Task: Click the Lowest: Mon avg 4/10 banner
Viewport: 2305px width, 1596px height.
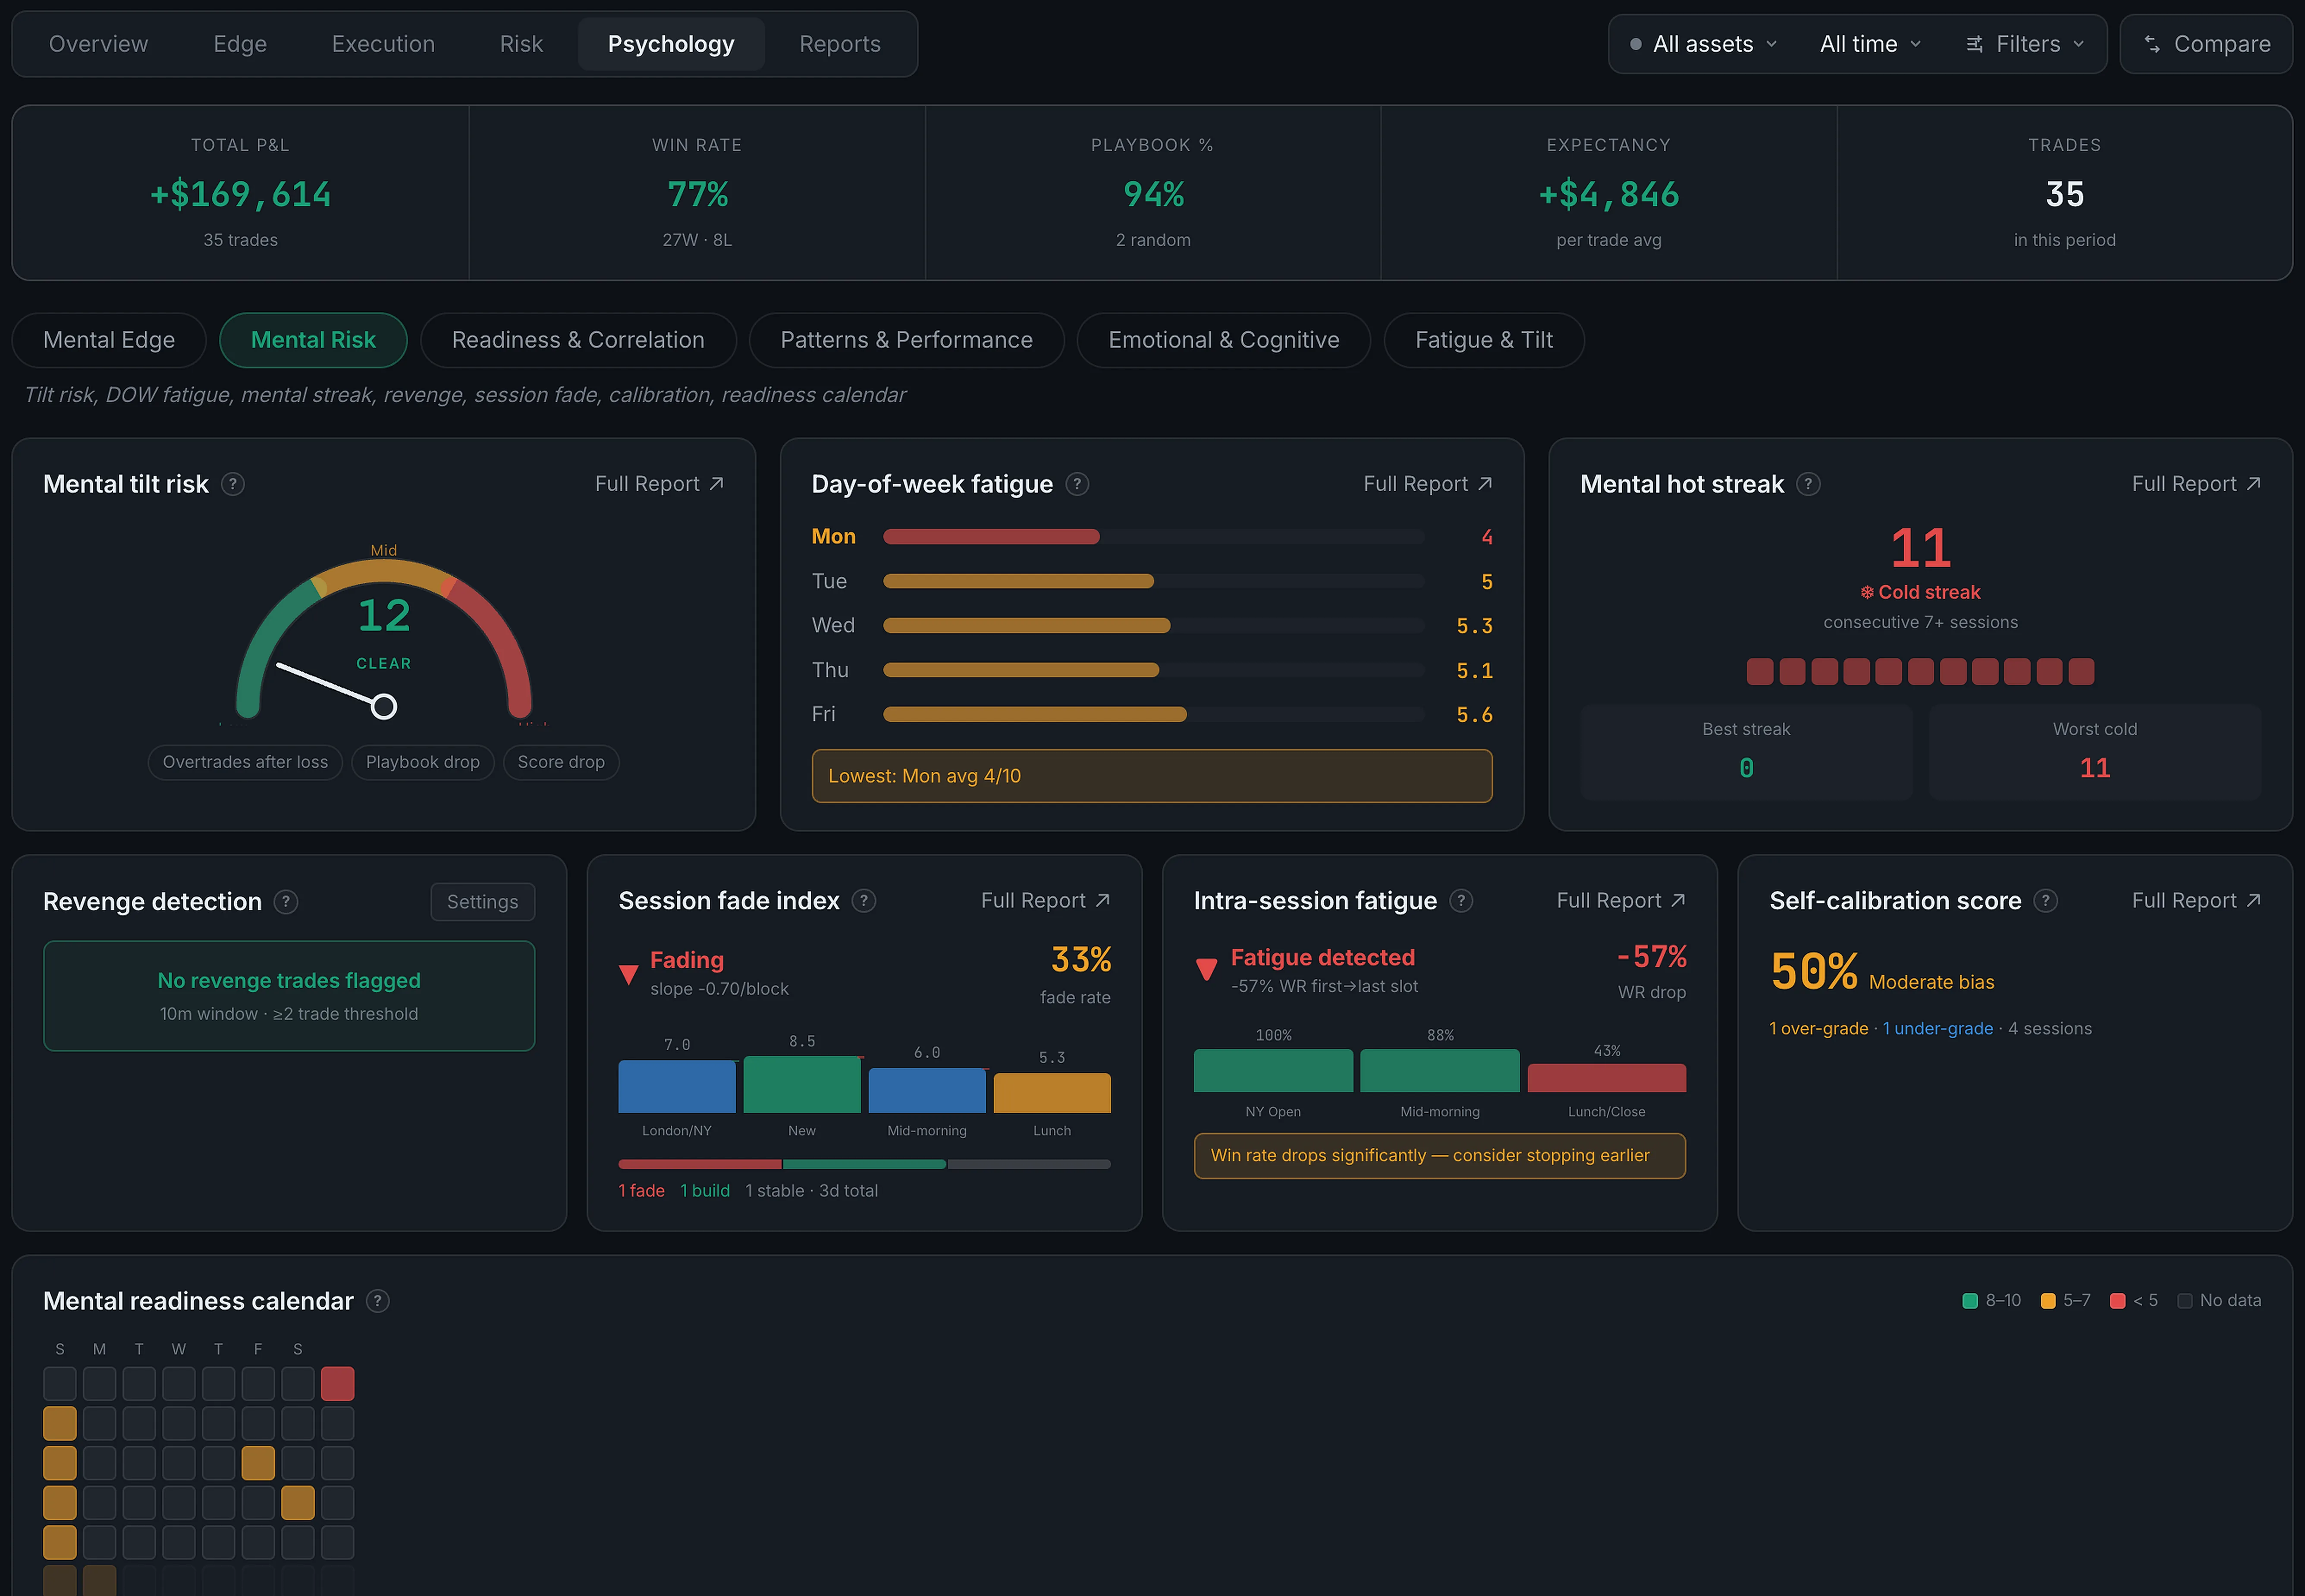Action: click(x=1152, y=776)
